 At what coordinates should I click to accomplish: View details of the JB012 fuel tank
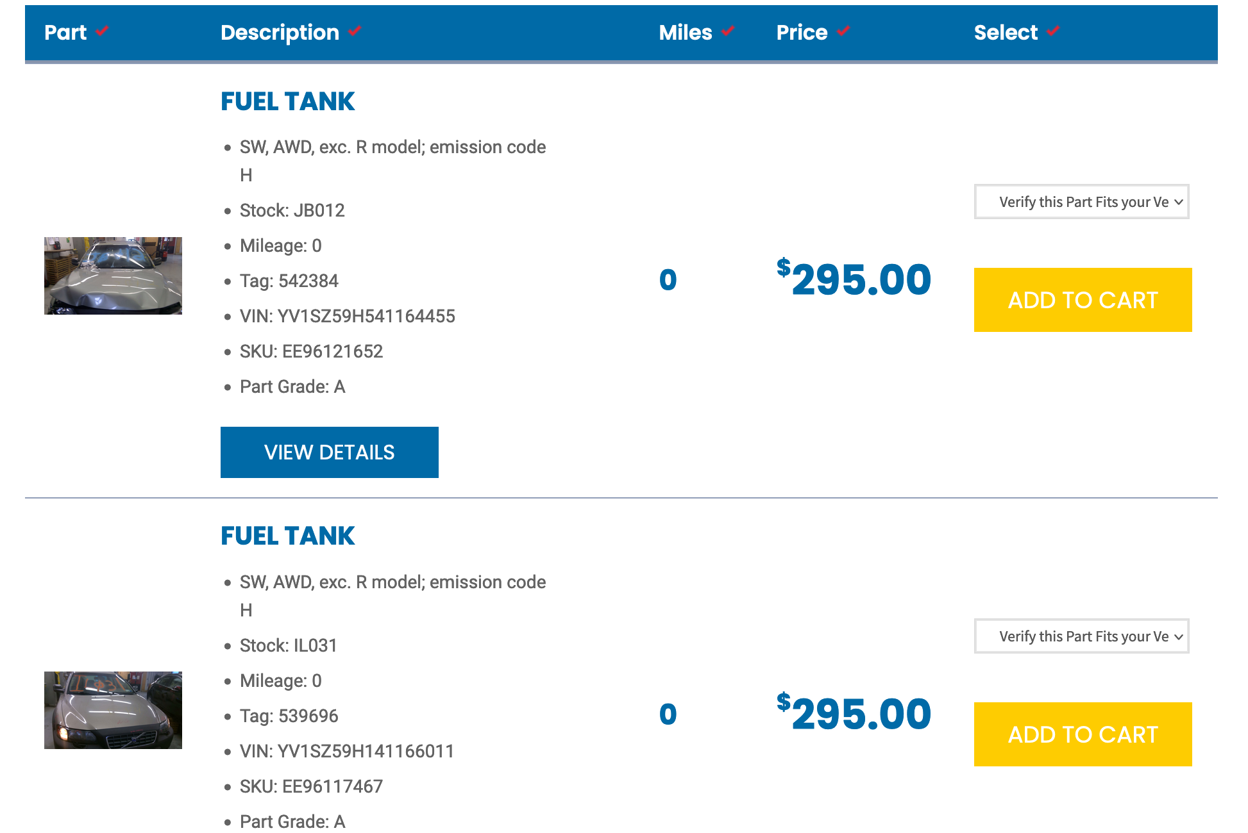point(329,452)
